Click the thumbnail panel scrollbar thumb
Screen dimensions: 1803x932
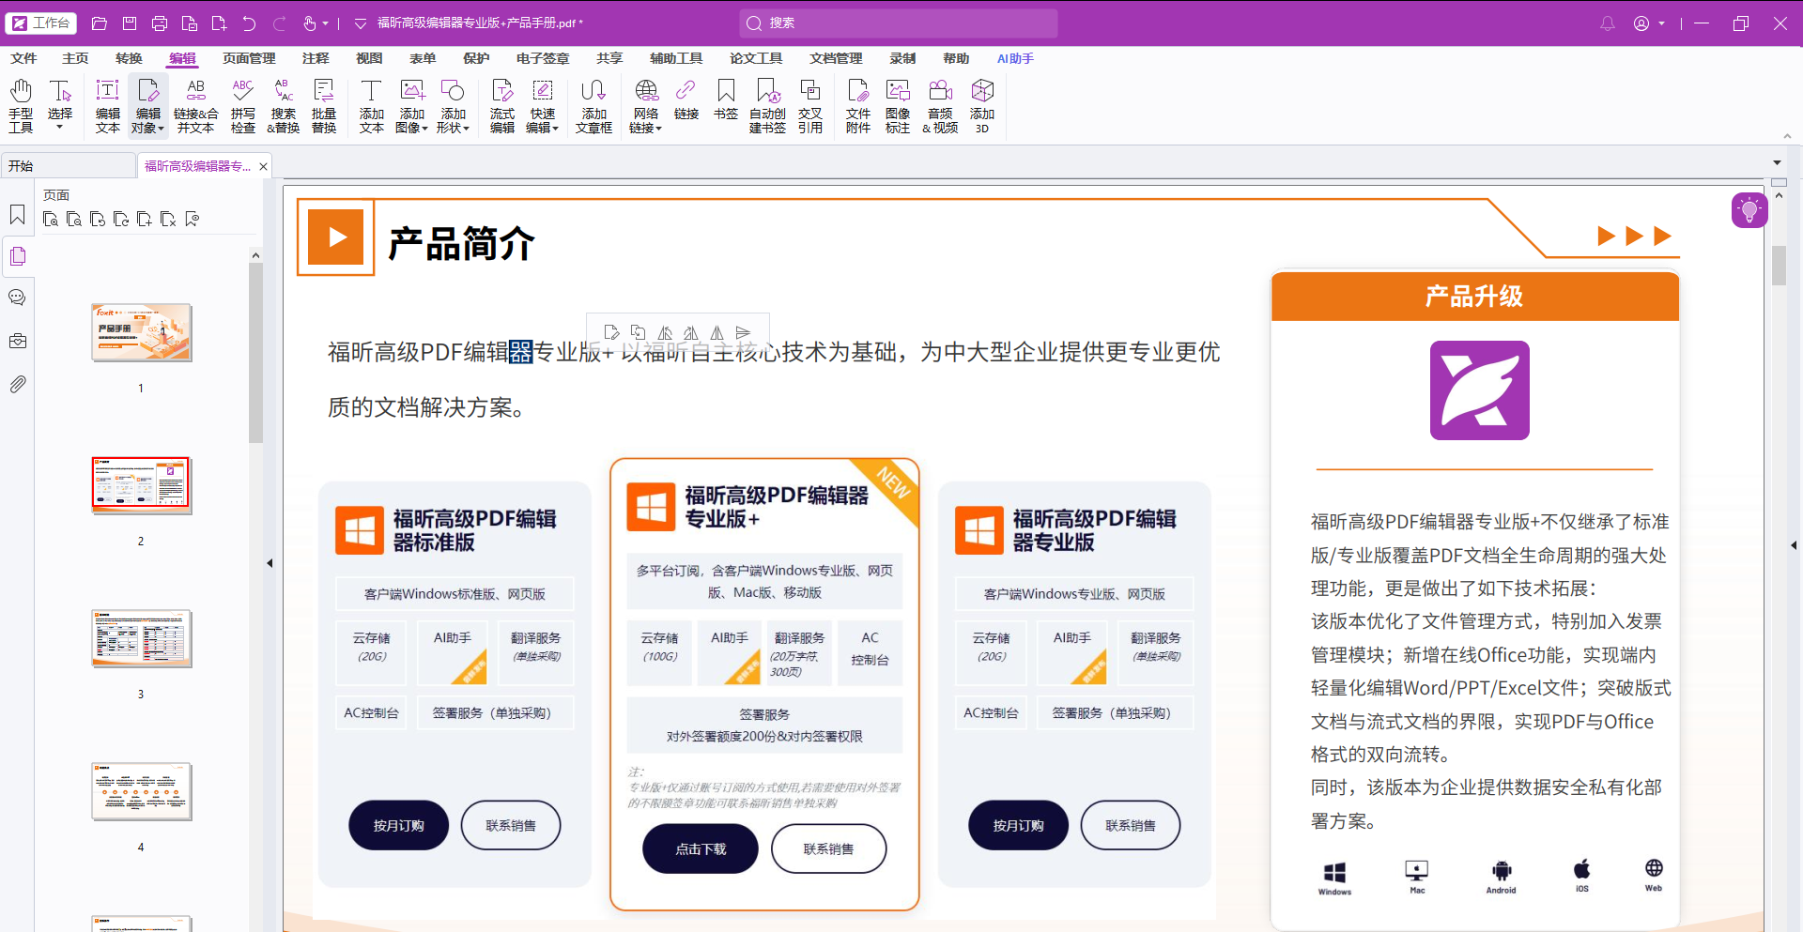(255, 352)
